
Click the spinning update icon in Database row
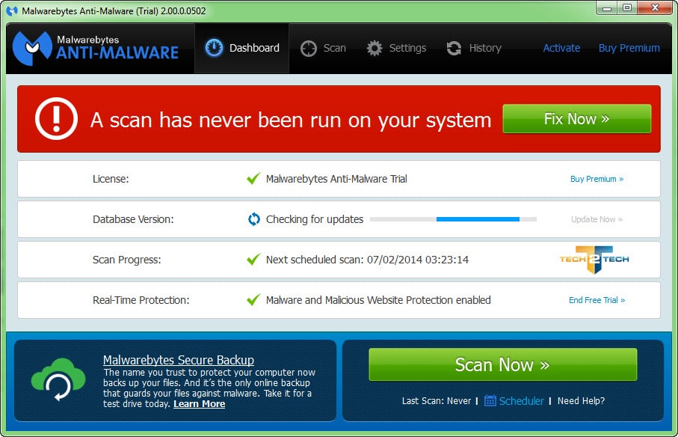pyautogui.click(x=254, y=219)
